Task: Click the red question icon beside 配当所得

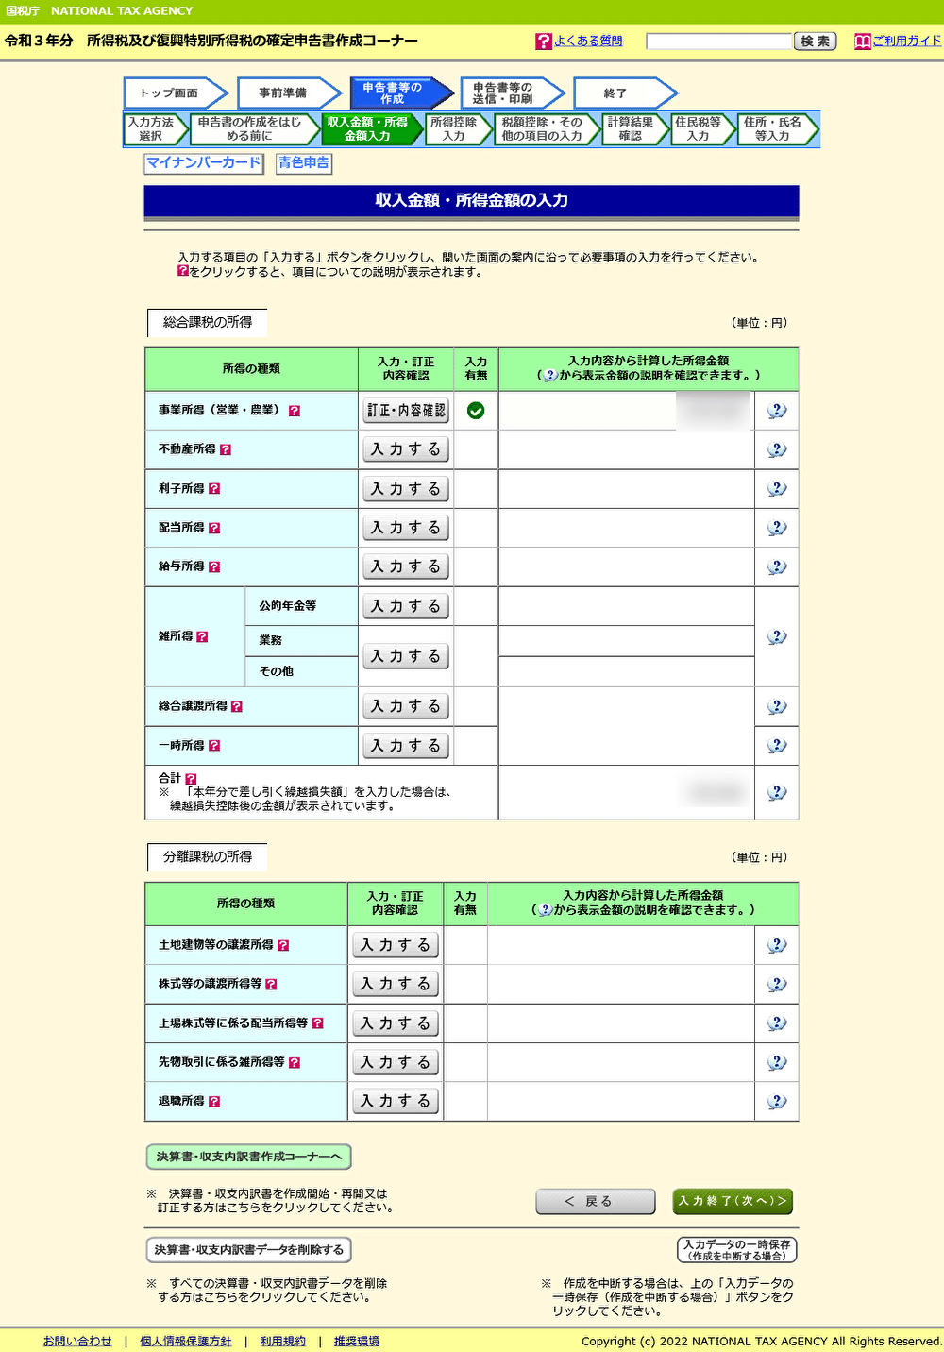Action: coord(214,527)
